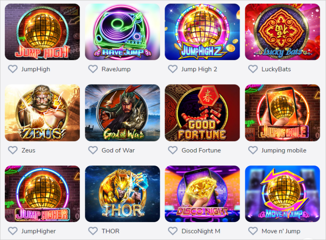Open the Disco Night phone diamond thumbnail
Screen dimensions: 326x240
coord(202,194)
